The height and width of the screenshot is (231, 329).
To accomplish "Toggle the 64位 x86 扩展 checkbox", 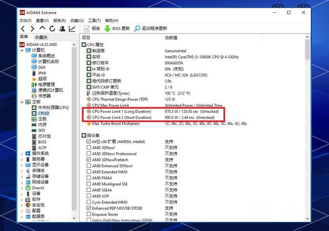I will point(89,142).
